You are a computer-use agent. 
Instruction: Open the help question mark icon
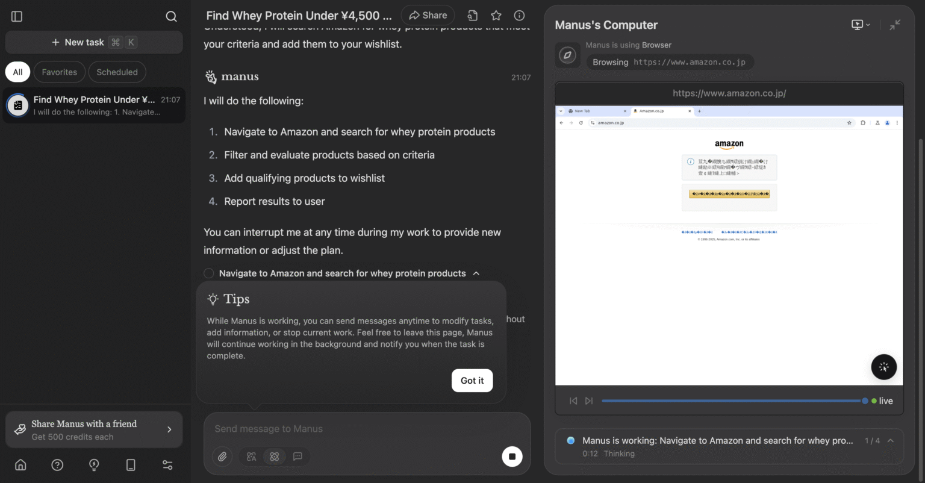pos(57,465)
